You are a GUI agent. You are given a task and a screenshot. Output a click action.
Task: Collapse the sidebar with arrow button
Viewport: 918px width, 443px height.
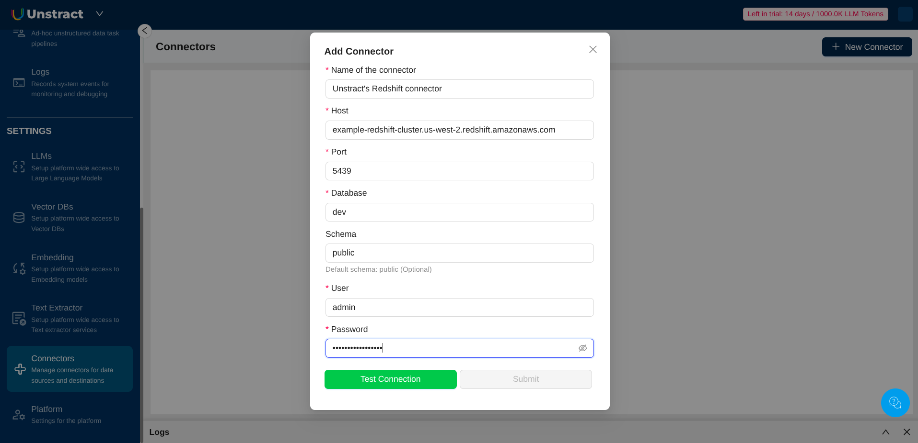coord(145,31)
